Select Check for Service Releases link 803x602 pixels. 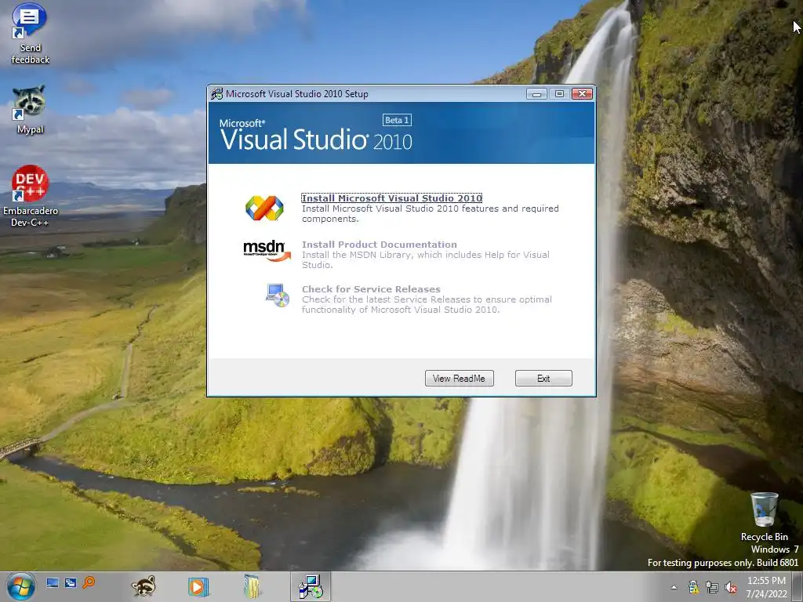click(371, 289)
